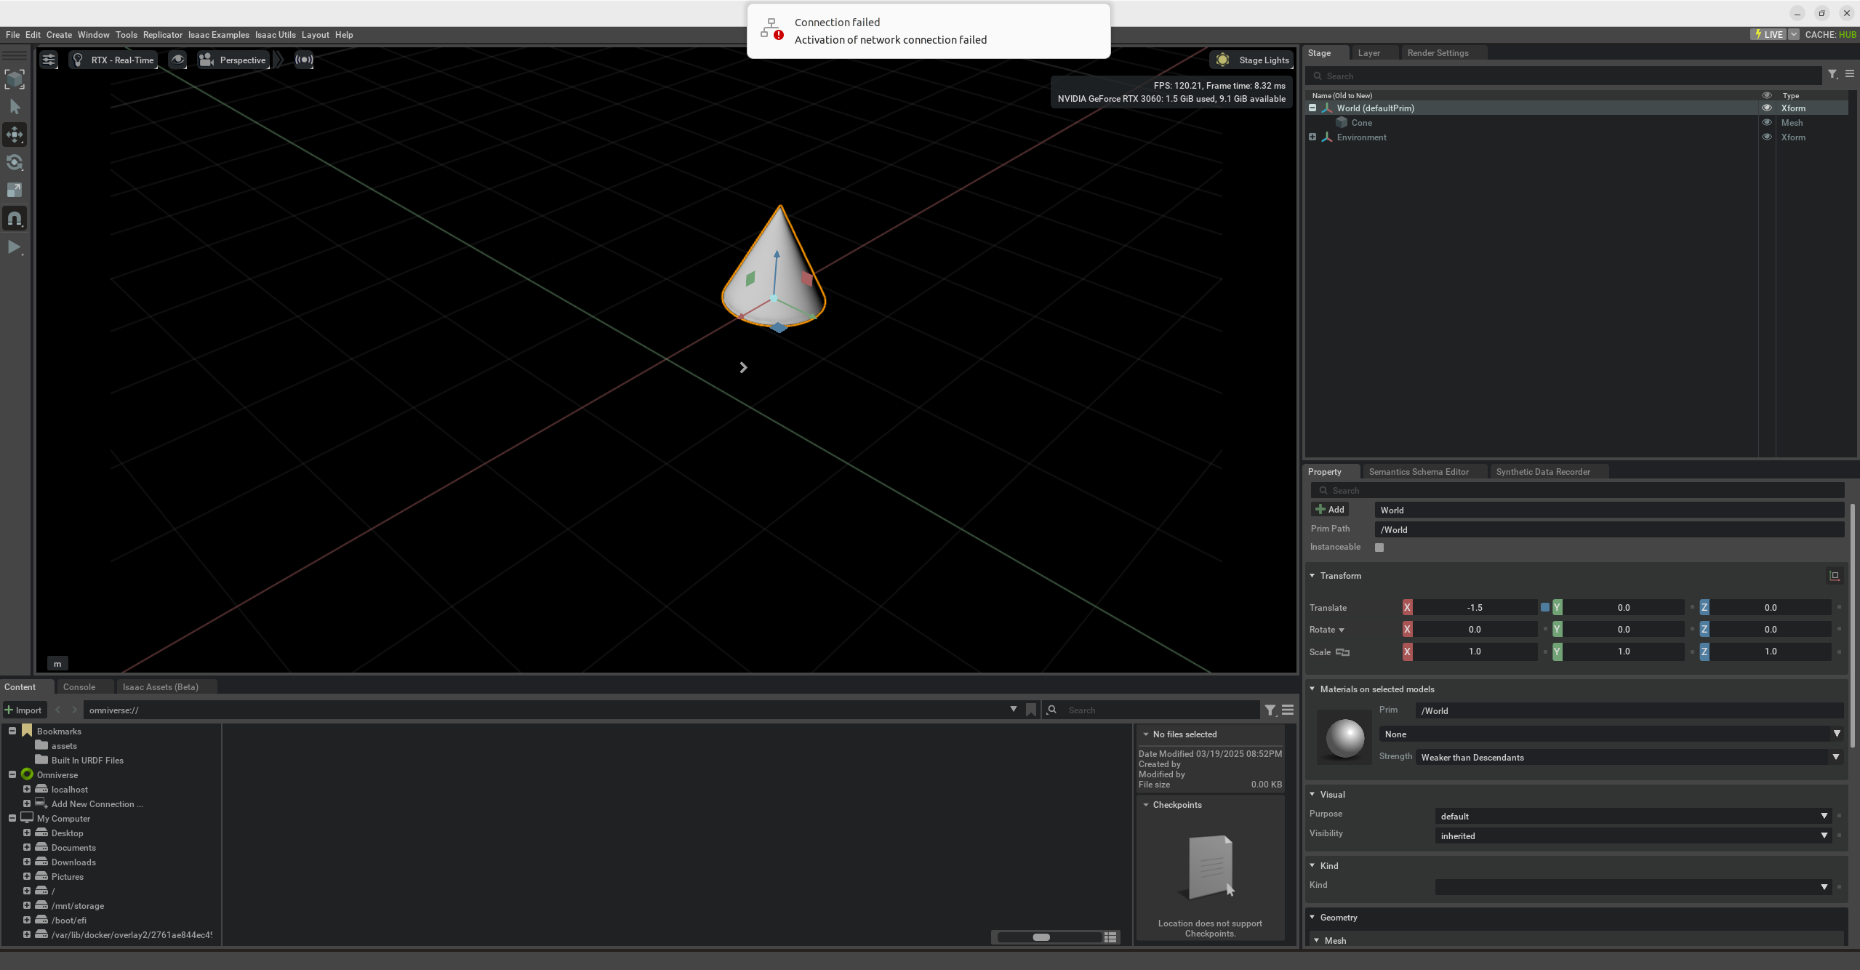Open the viewport settings sliders icon
The width and height of the screenshot is (1860, 970).
49,60
